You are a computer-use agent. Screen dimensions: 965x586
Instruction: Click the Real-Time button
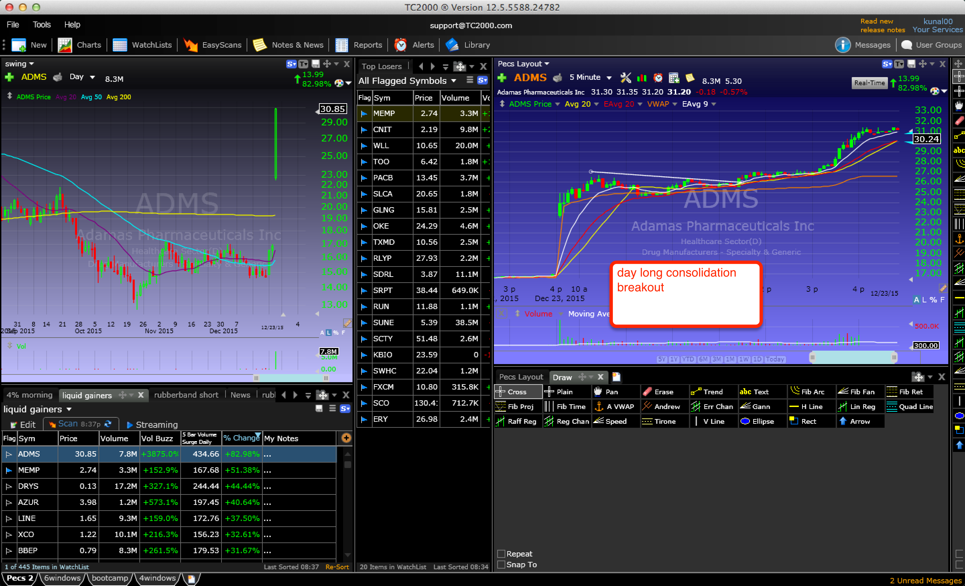pyautogui.click(x=870, y=83)
